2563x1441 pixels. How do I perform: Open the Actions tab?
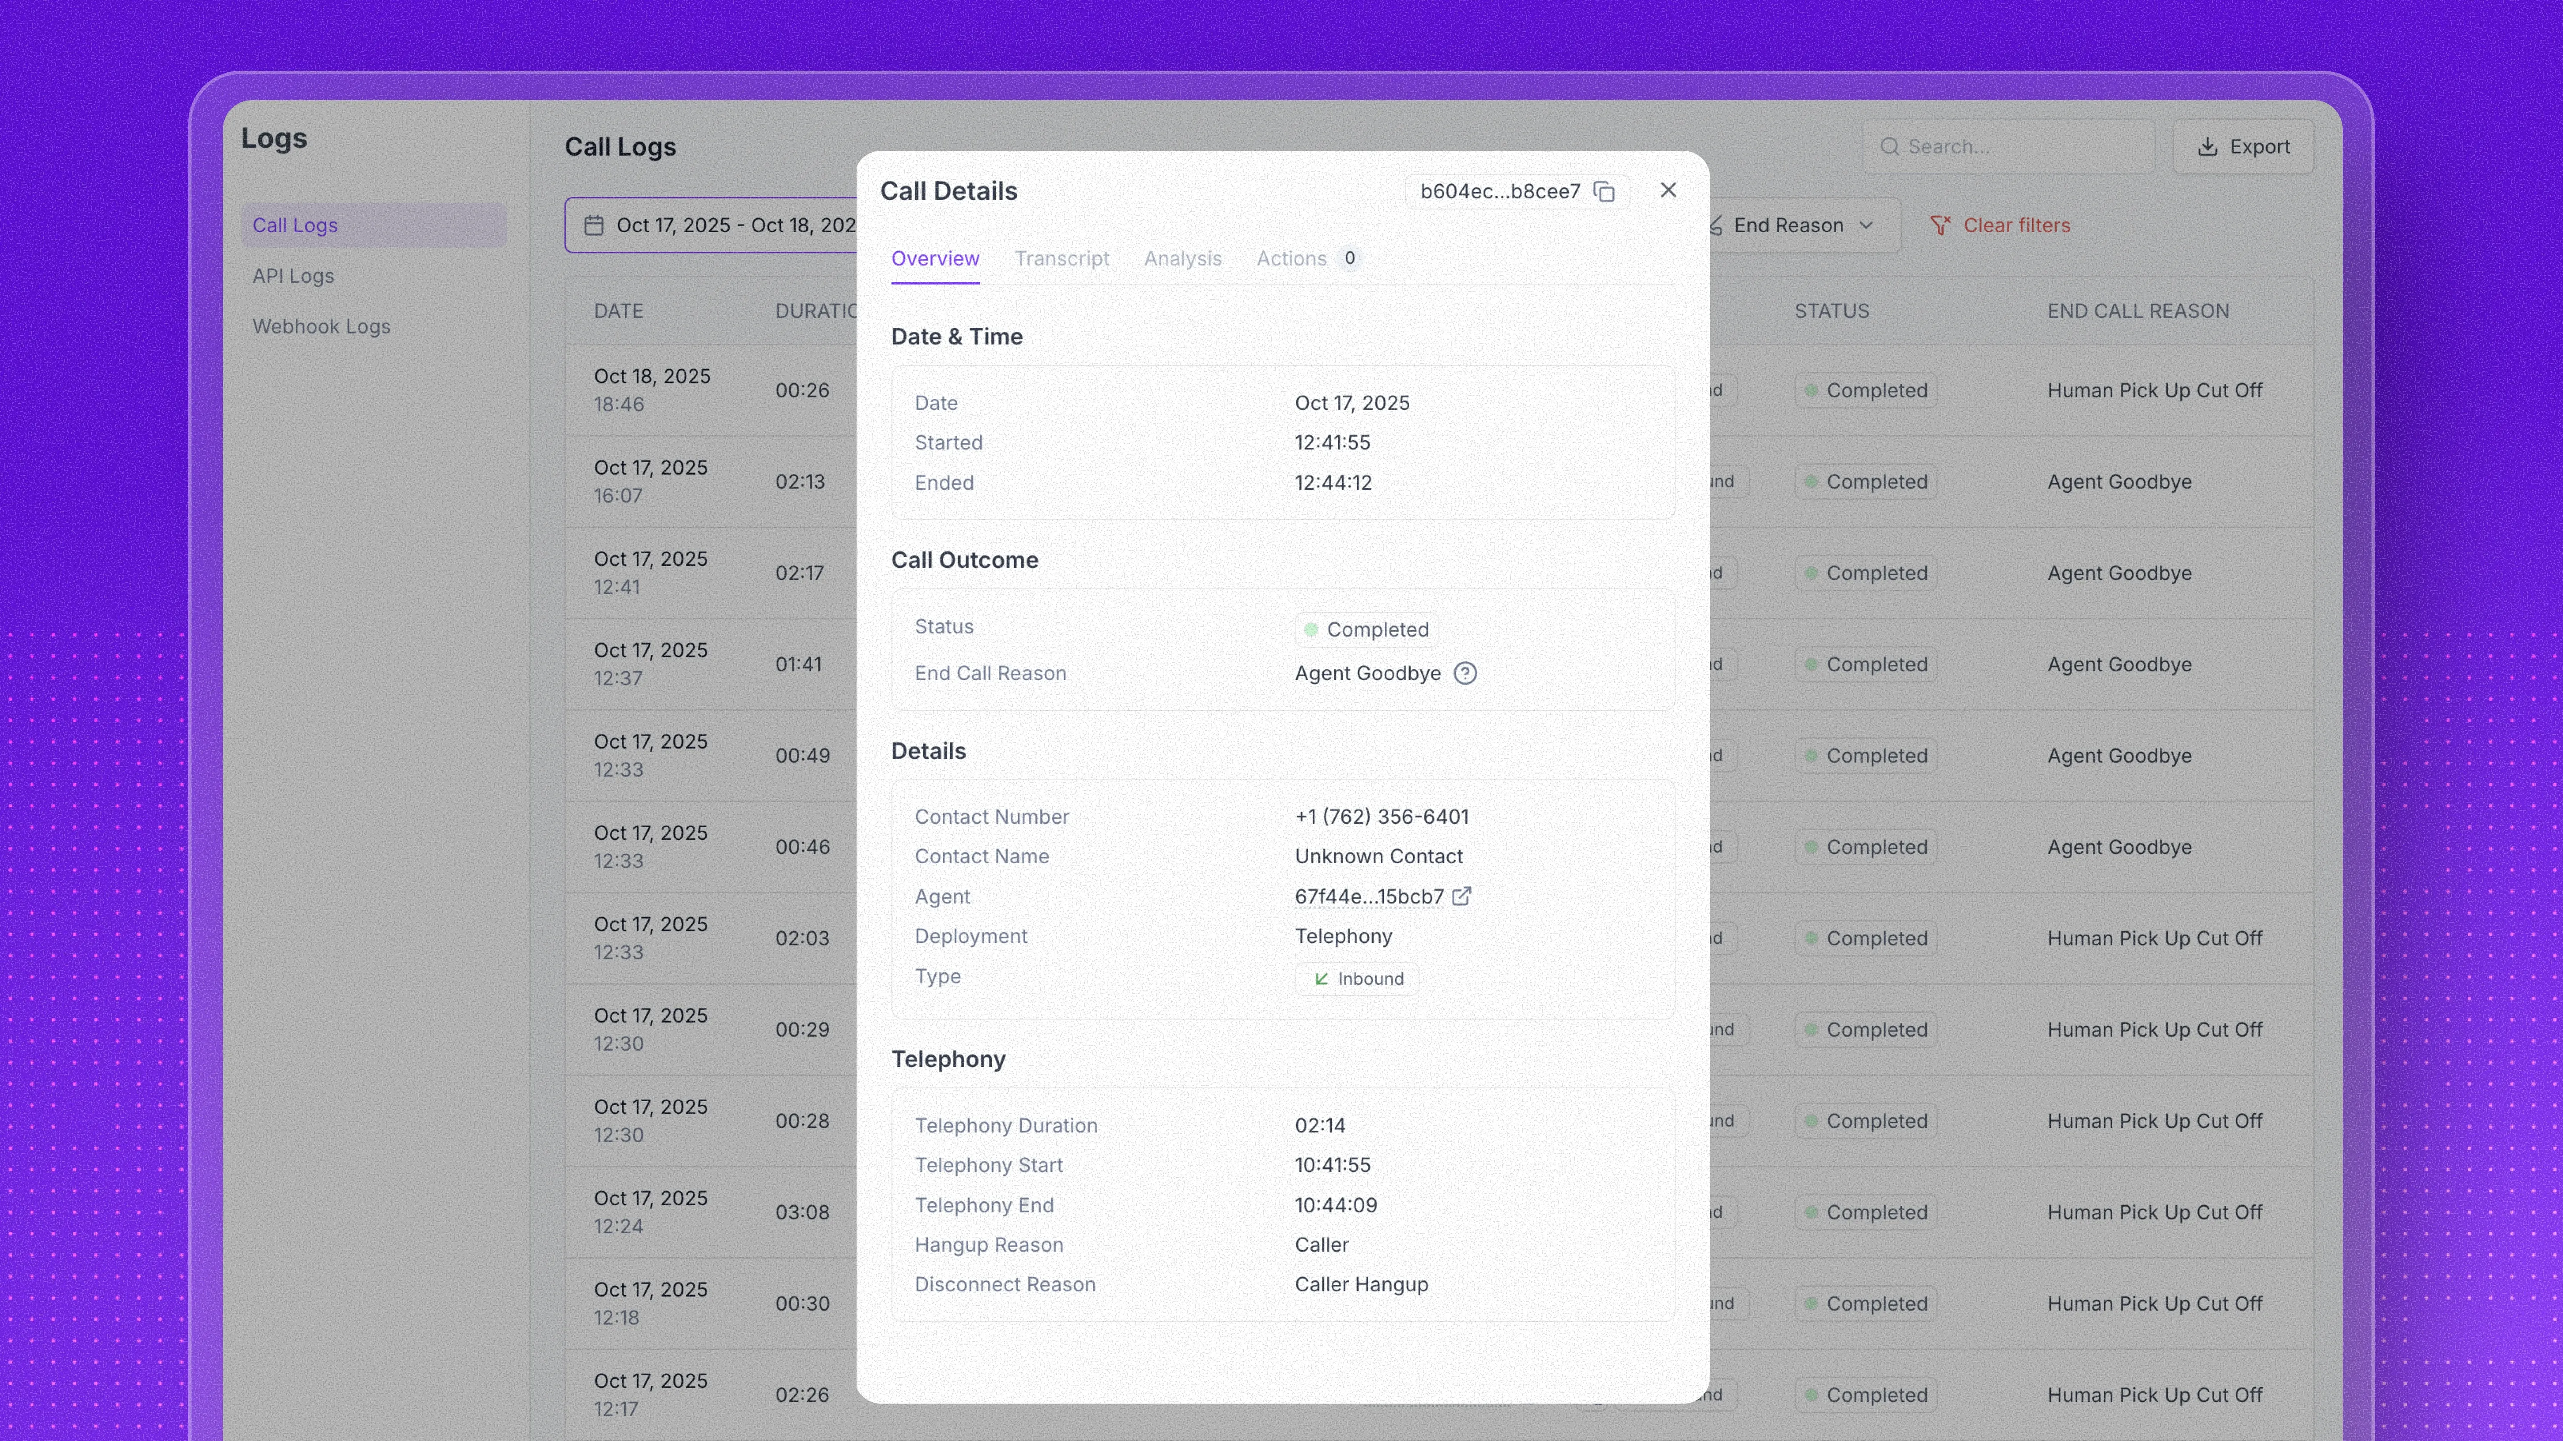(x=1290, y=258)
